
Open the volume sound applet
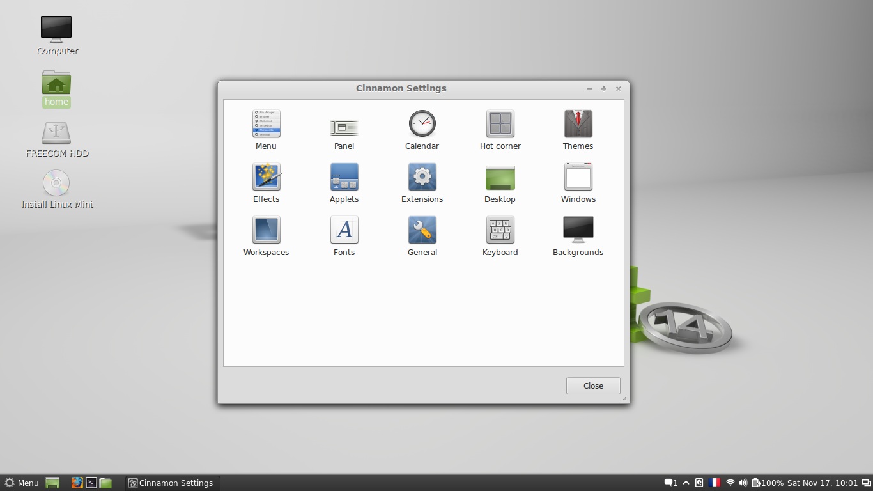coord(743,483)
